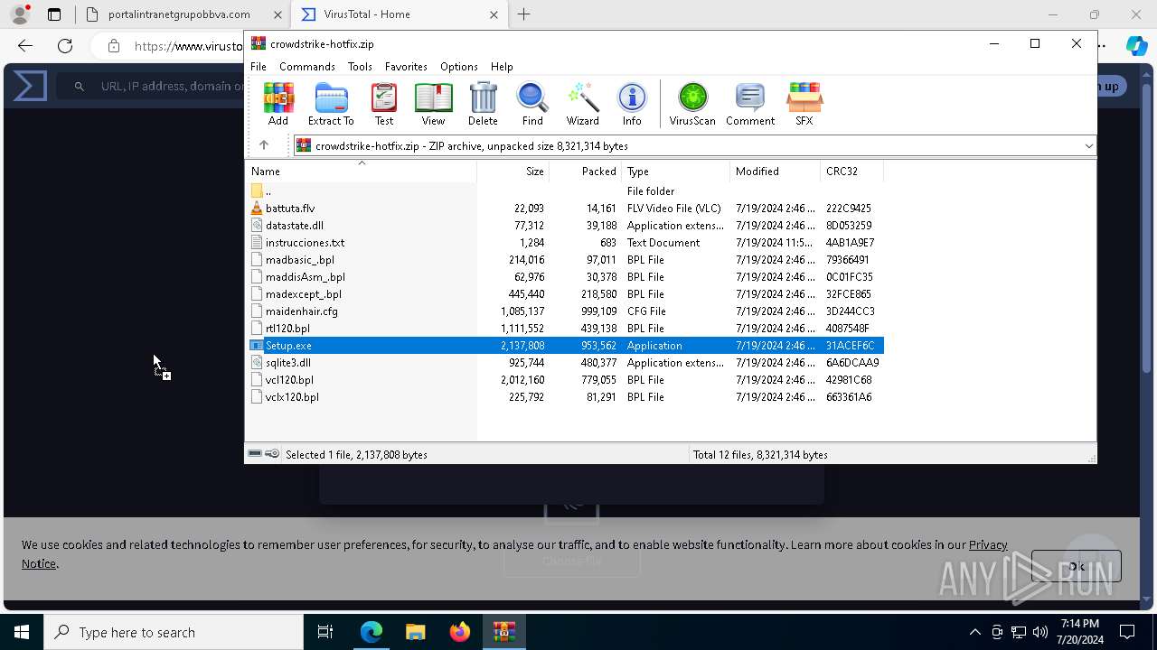Open the Options menu
This screenshot has width=1157, height=650.
tap(459, 67)
